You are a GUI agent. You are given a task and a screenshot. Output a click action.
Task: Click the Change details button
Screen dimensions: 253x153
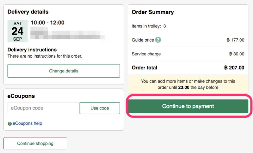coord(64,71)
